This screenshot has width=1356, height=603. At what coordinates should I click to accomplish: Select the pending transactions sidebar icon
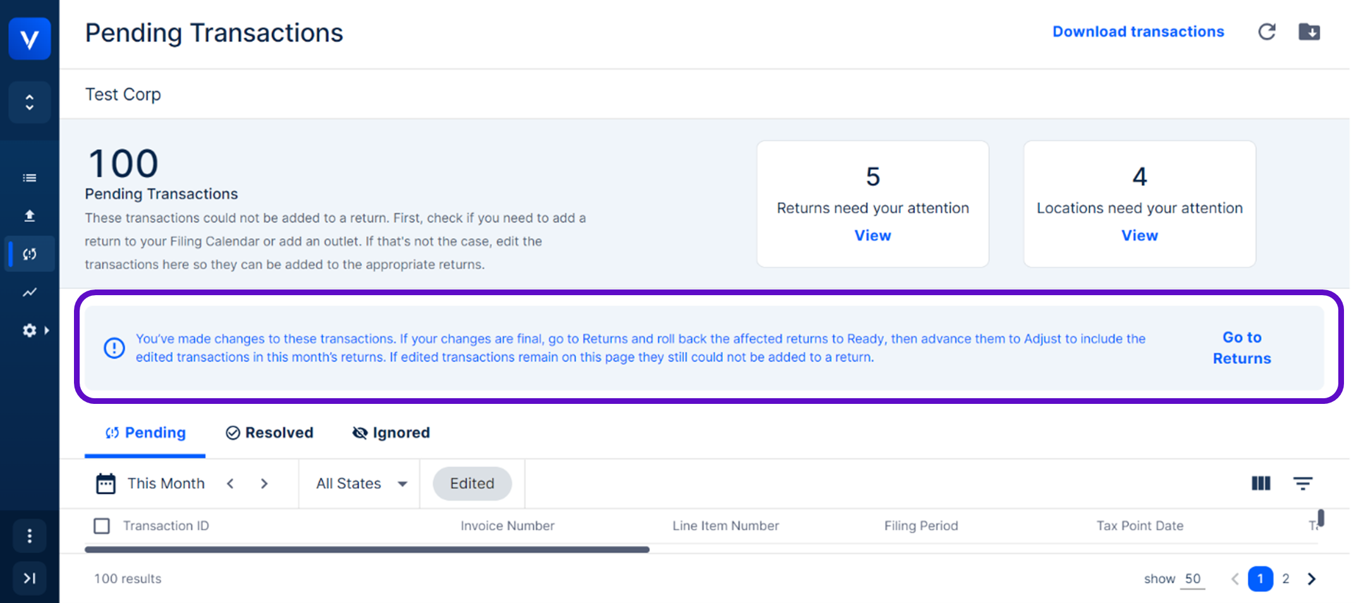(30, 254)
